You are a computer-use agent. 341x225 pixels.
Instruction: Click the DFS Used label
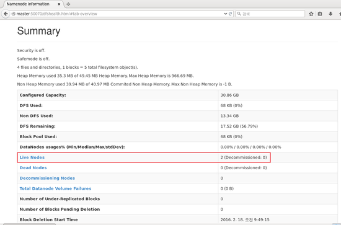tap(31, 105)
